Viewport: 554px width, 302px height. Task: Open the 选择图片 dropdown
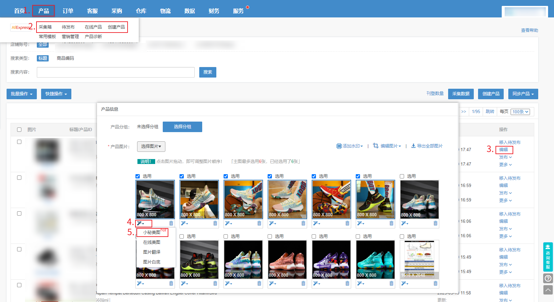click(x=151, y=146)
